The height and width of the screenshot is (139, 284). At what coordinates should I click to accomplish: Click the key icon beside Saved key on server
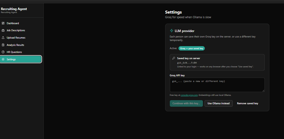click(174, 58)
